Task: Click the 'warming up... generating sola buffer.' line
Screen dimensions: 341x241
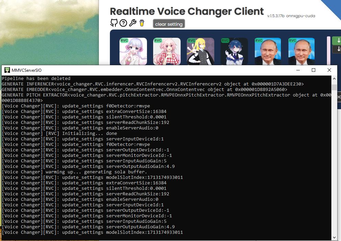Action: pyautogui.click(x=75, y=172)
